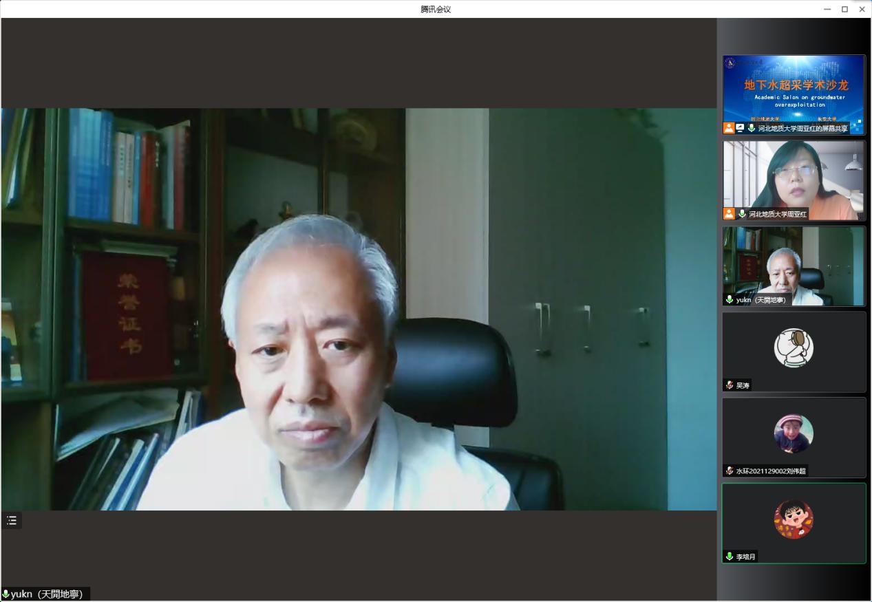Click the yukn (天開地寧) name label on main video
This screenshot has height=602, width=872.
tap(47, 594)
